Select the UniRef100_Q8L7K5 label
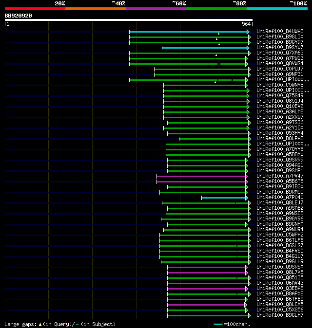Viewport: 312px width, 328px height. (x=280, y=273)
